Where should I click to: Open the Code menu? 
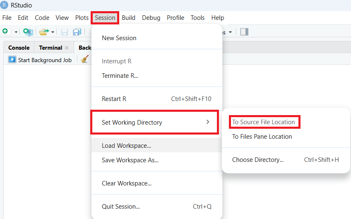point(42,18)
